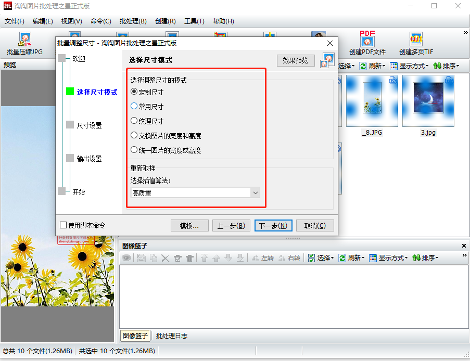Click the move-down arrow in basket toolbar
The width and height of the screenshot is (470, 361).
pyautogui.click(x=228, y=258)
